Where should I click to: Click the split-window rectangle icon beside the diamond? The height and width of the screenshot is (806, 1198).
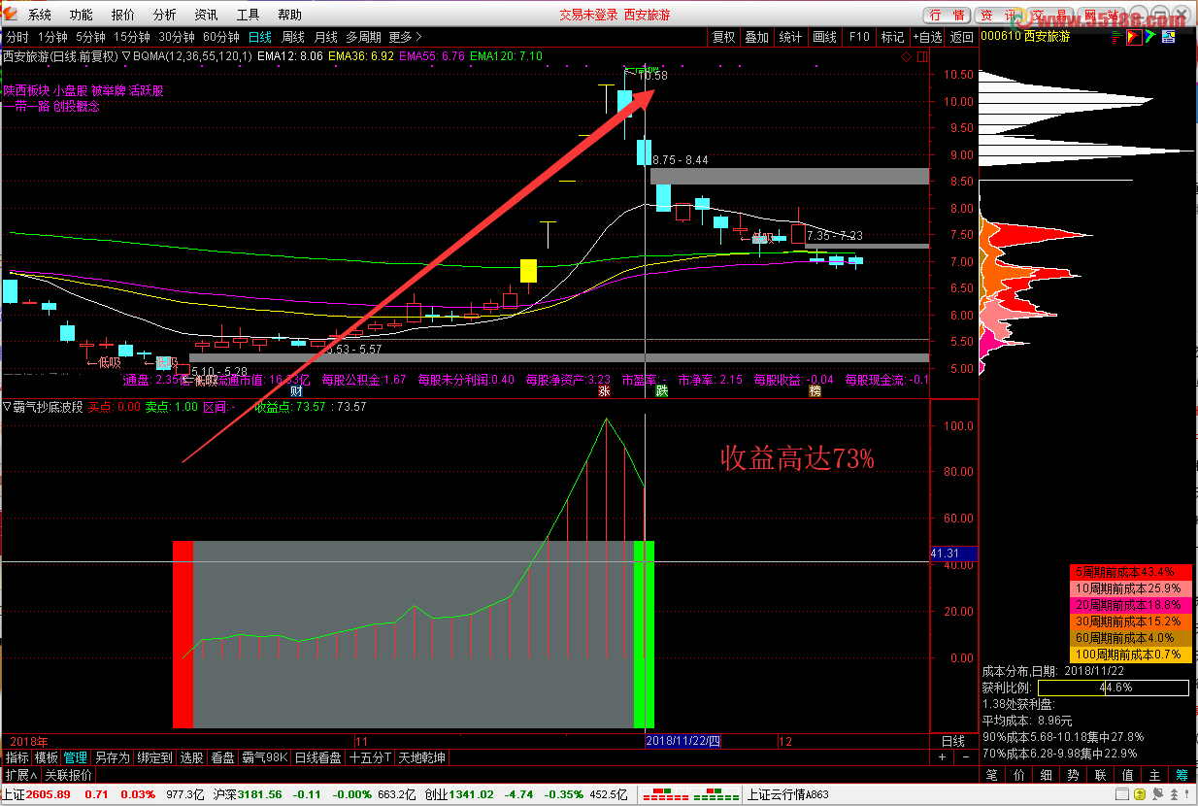click(x=920, y=57)
